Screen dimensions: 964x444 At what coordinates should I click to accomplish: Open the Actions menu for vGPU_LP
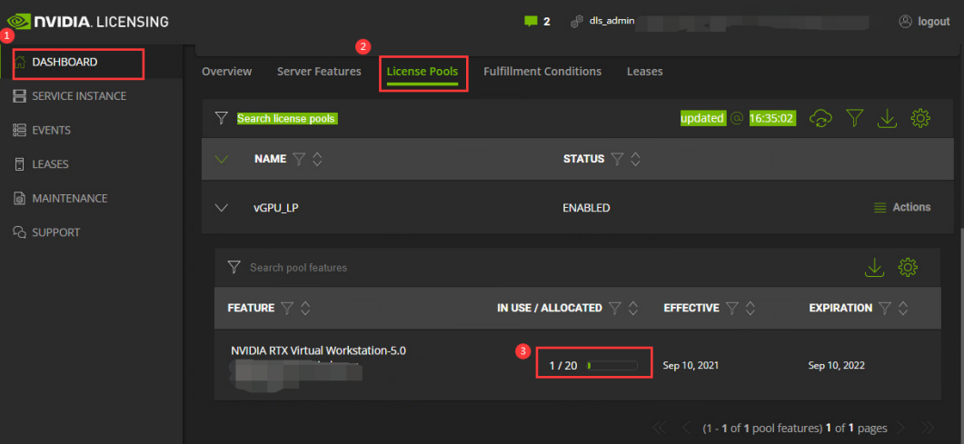(x=902, y=208)
